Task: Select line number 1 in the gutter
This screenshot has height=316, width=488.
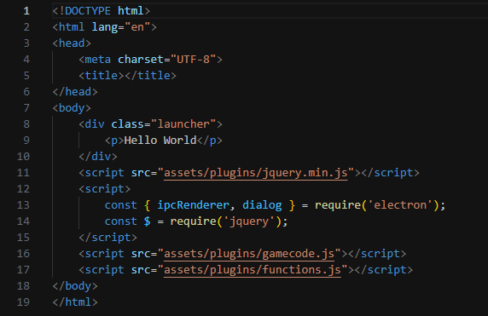Action: click(x=26, y=11)
